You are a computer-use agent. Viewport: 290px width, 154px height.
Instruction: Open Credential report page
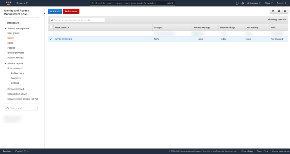tap(15, 89)
